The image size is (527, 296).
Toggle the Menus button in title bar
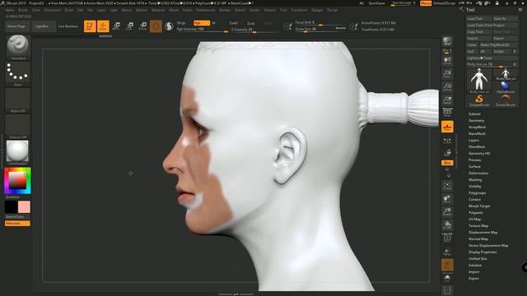point(426,3)
